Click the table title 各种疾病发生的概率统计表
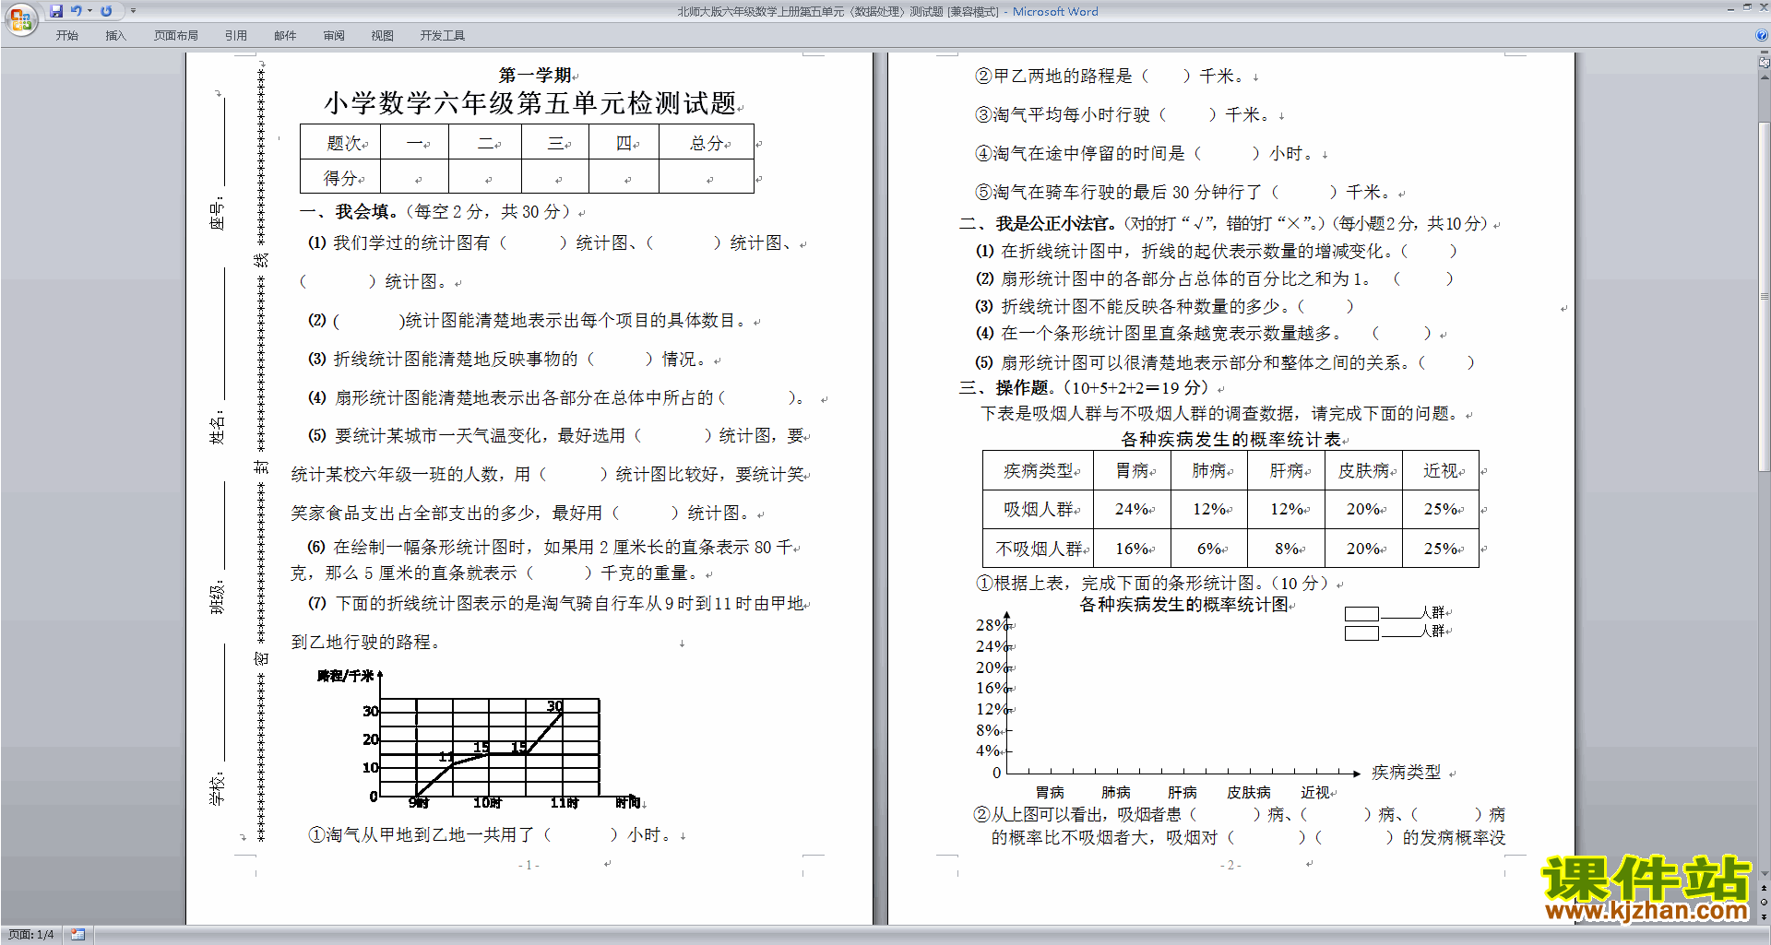 coord(1230,440)
